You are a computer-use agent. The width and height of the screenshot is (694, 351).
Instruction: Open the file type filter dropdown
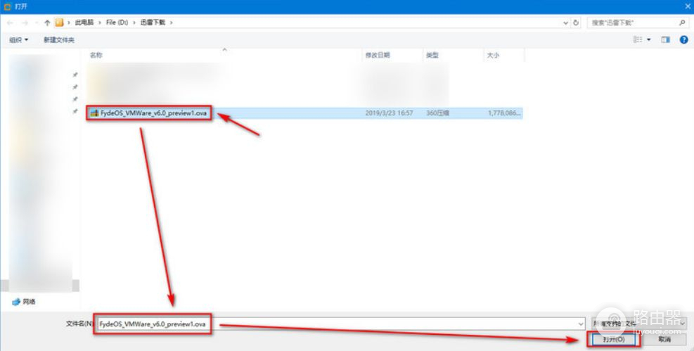(x=638, y=323)
